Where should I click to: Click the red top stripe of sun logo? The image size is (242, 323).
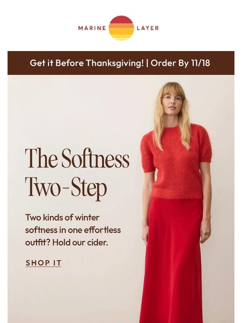(121, 20)
